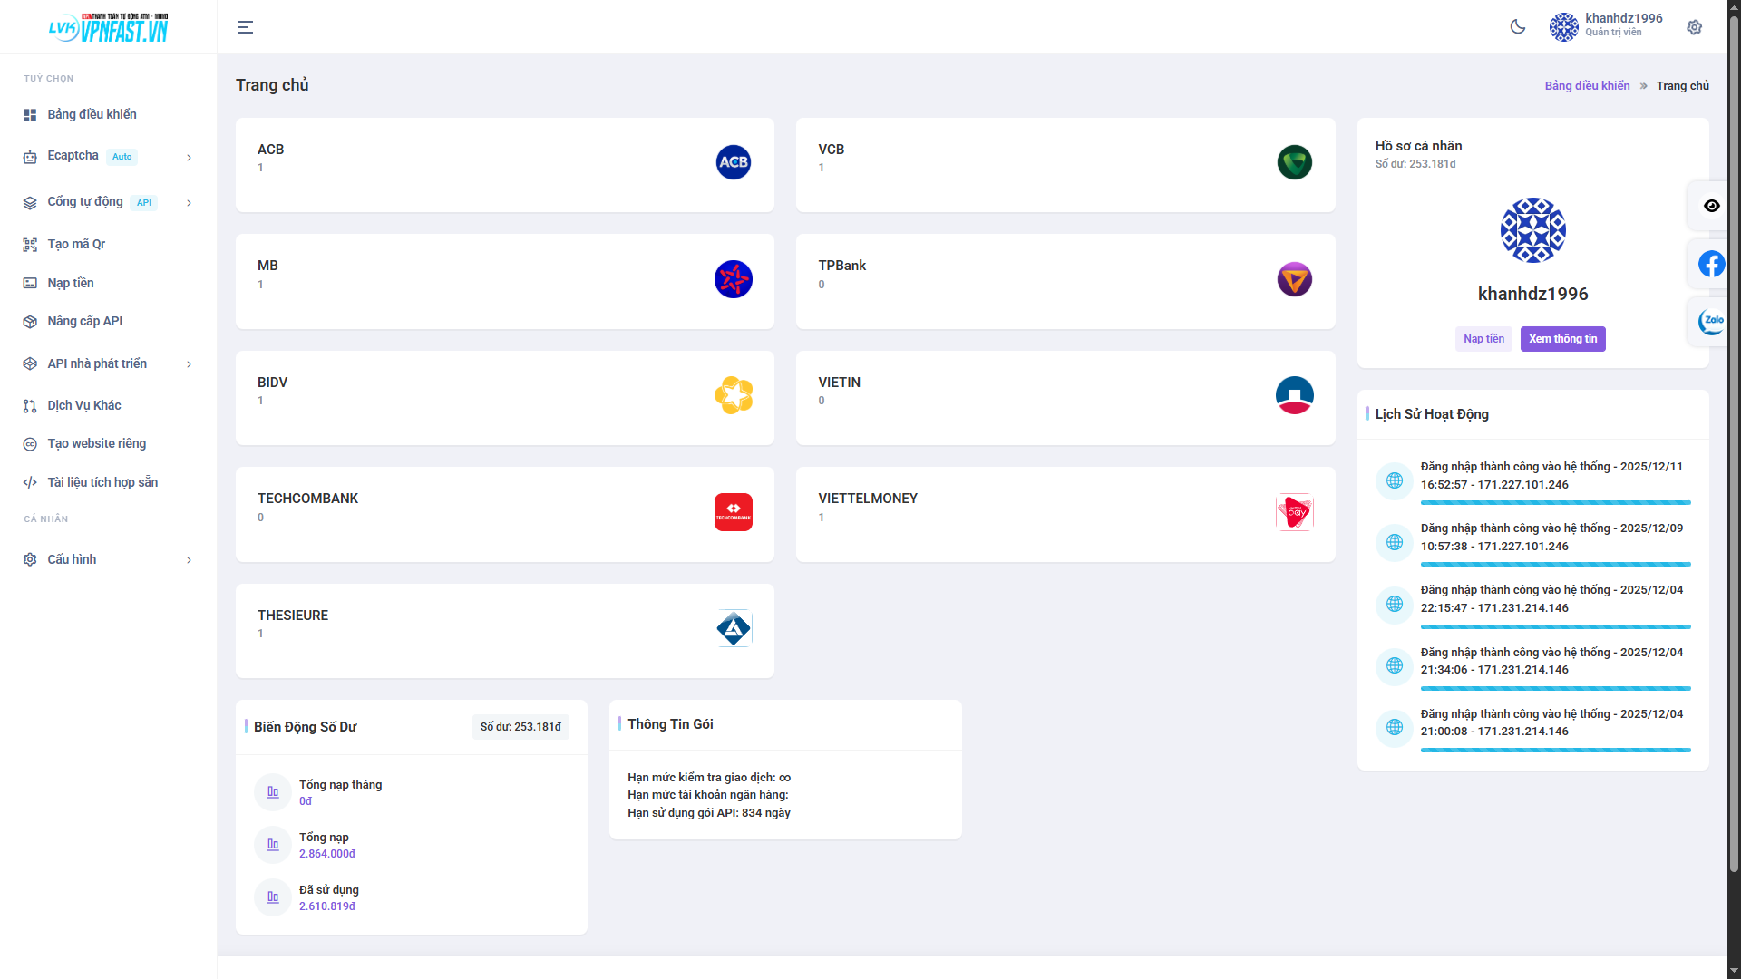Click the Xem thông tin button
Image resolution: width=1741 pixels, height=979 pixels.
point(1562,339)
